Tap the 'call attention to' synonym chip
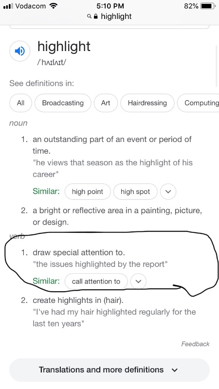Screen dimensions: 219x389 96,282
